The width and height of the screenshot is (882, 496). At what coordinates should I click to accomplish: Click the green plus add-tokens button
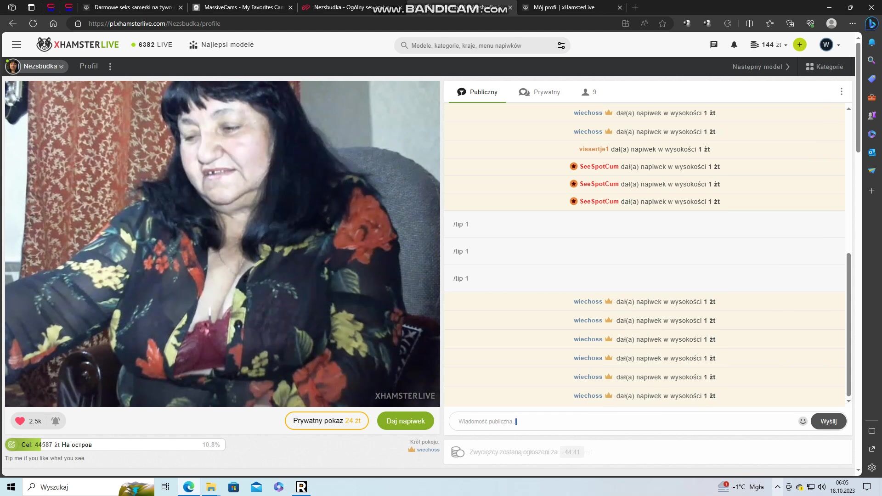point(799,45)
